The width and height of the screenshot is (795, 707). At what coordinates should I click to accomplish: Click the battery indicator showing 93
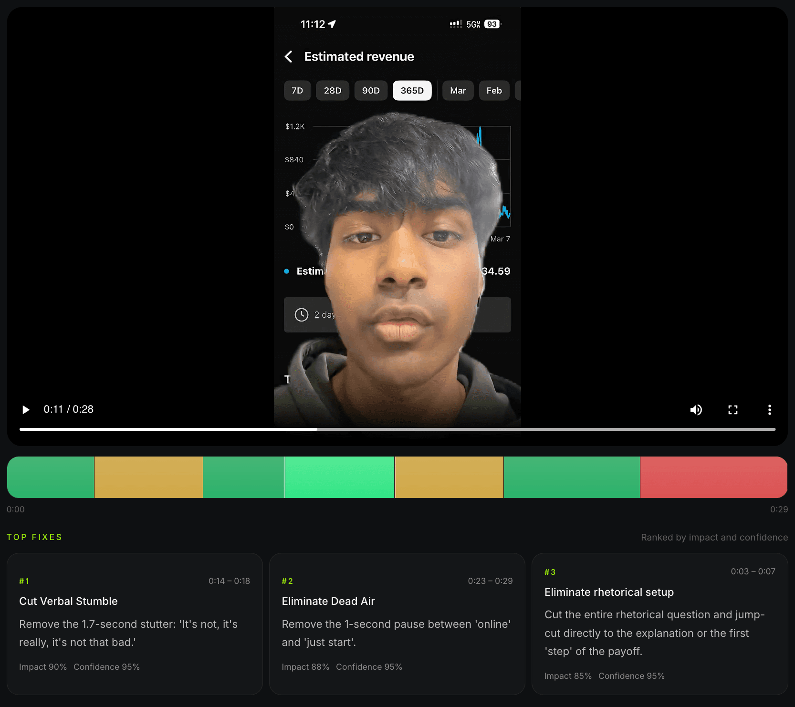492,23
